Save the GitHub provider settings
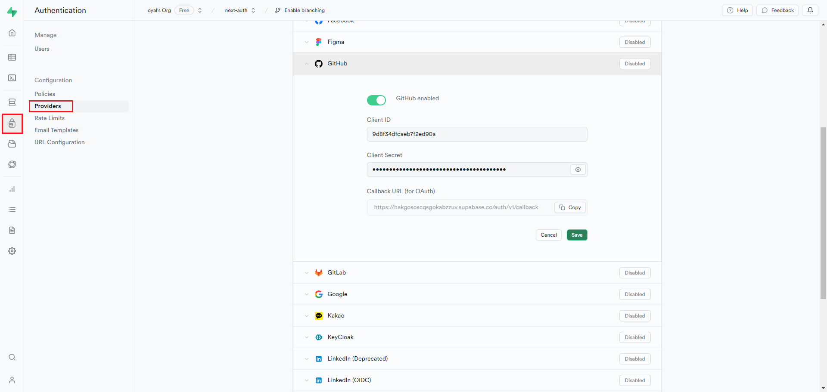 [x=577, y=235]
